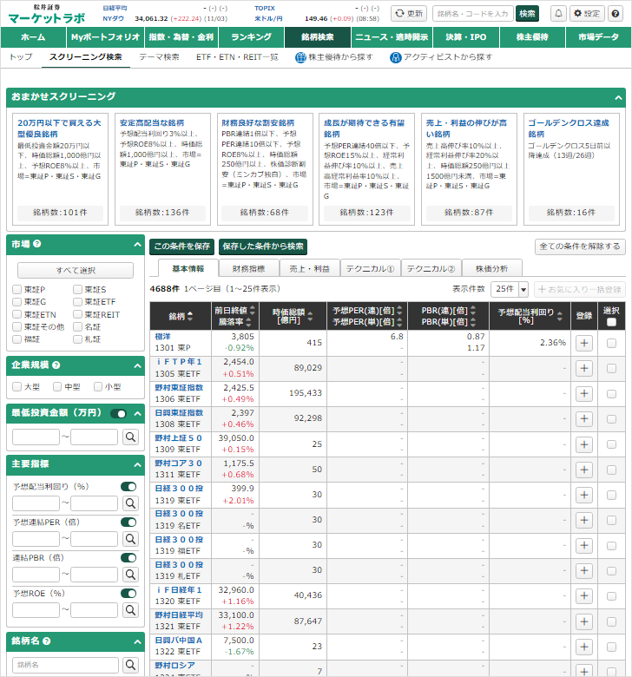This screenshot has height=677, width=632.
Task: Click 全ての条件を解除する button
Action: click(x=580, y=246)
